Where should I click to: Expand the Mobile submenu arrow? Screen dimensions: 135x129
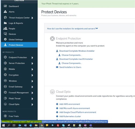tap(32, 69)
